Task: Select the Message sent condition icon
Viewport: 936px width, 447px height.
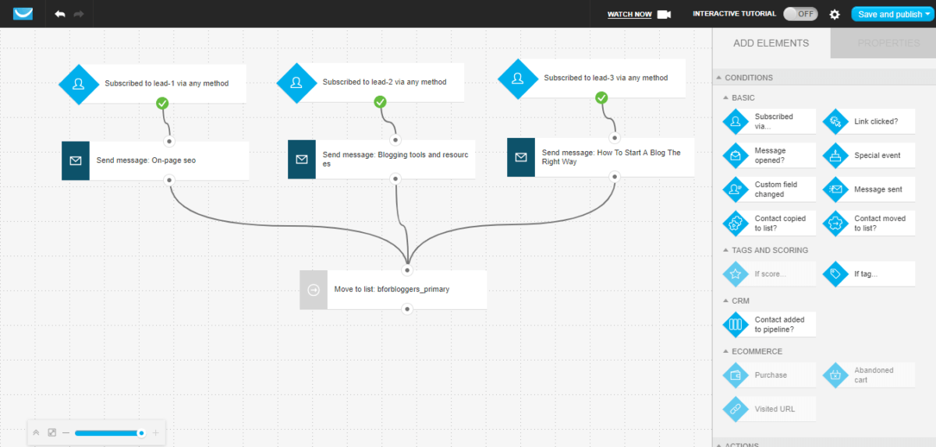Action: 835,189
